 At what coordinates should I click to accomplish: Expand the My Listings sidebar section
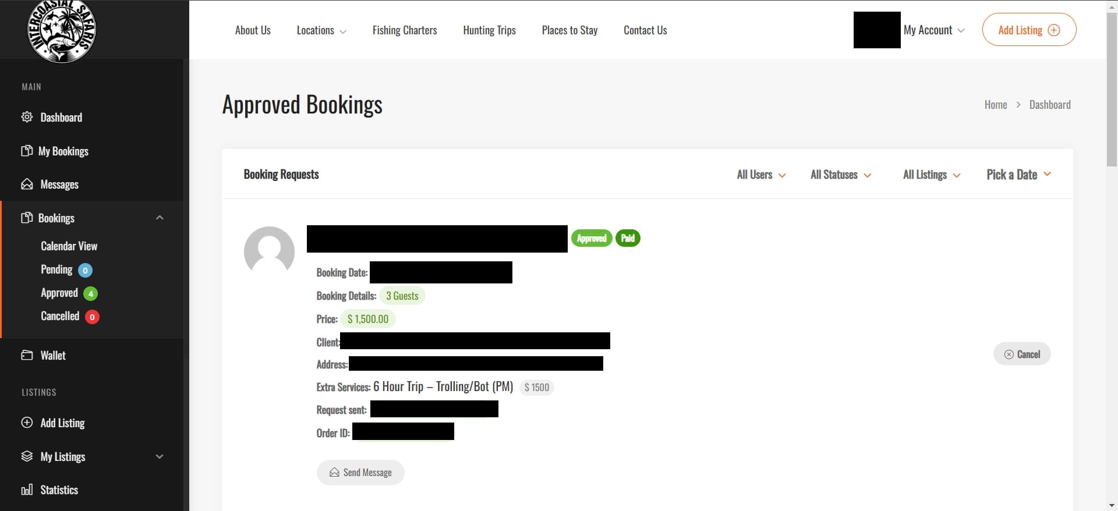160,456
